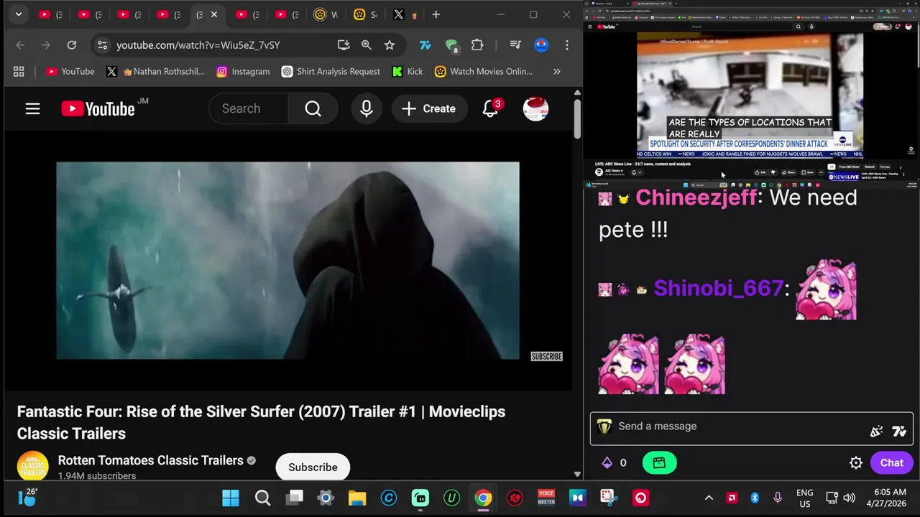The width and height of the screenshot is (920, 517).
Task: Open the site information icon in the address bar
Action: [102, 45]
